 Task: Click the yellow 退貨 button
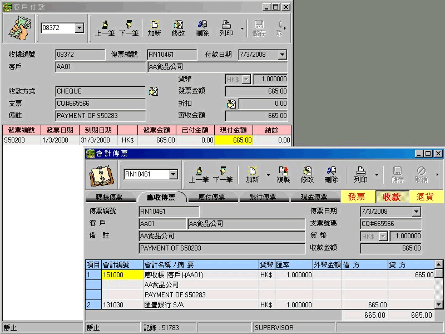(426, 197)
